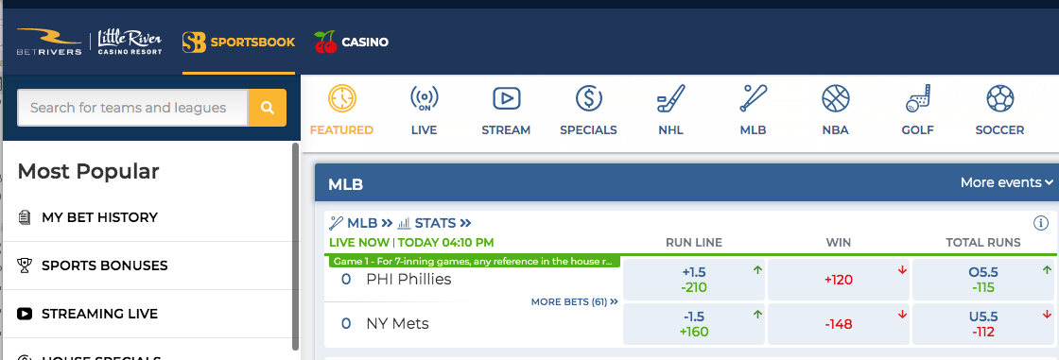1059x360 pixels.
Task: Switch to the Sportsbook tab
Action: [x=238, y=42]
